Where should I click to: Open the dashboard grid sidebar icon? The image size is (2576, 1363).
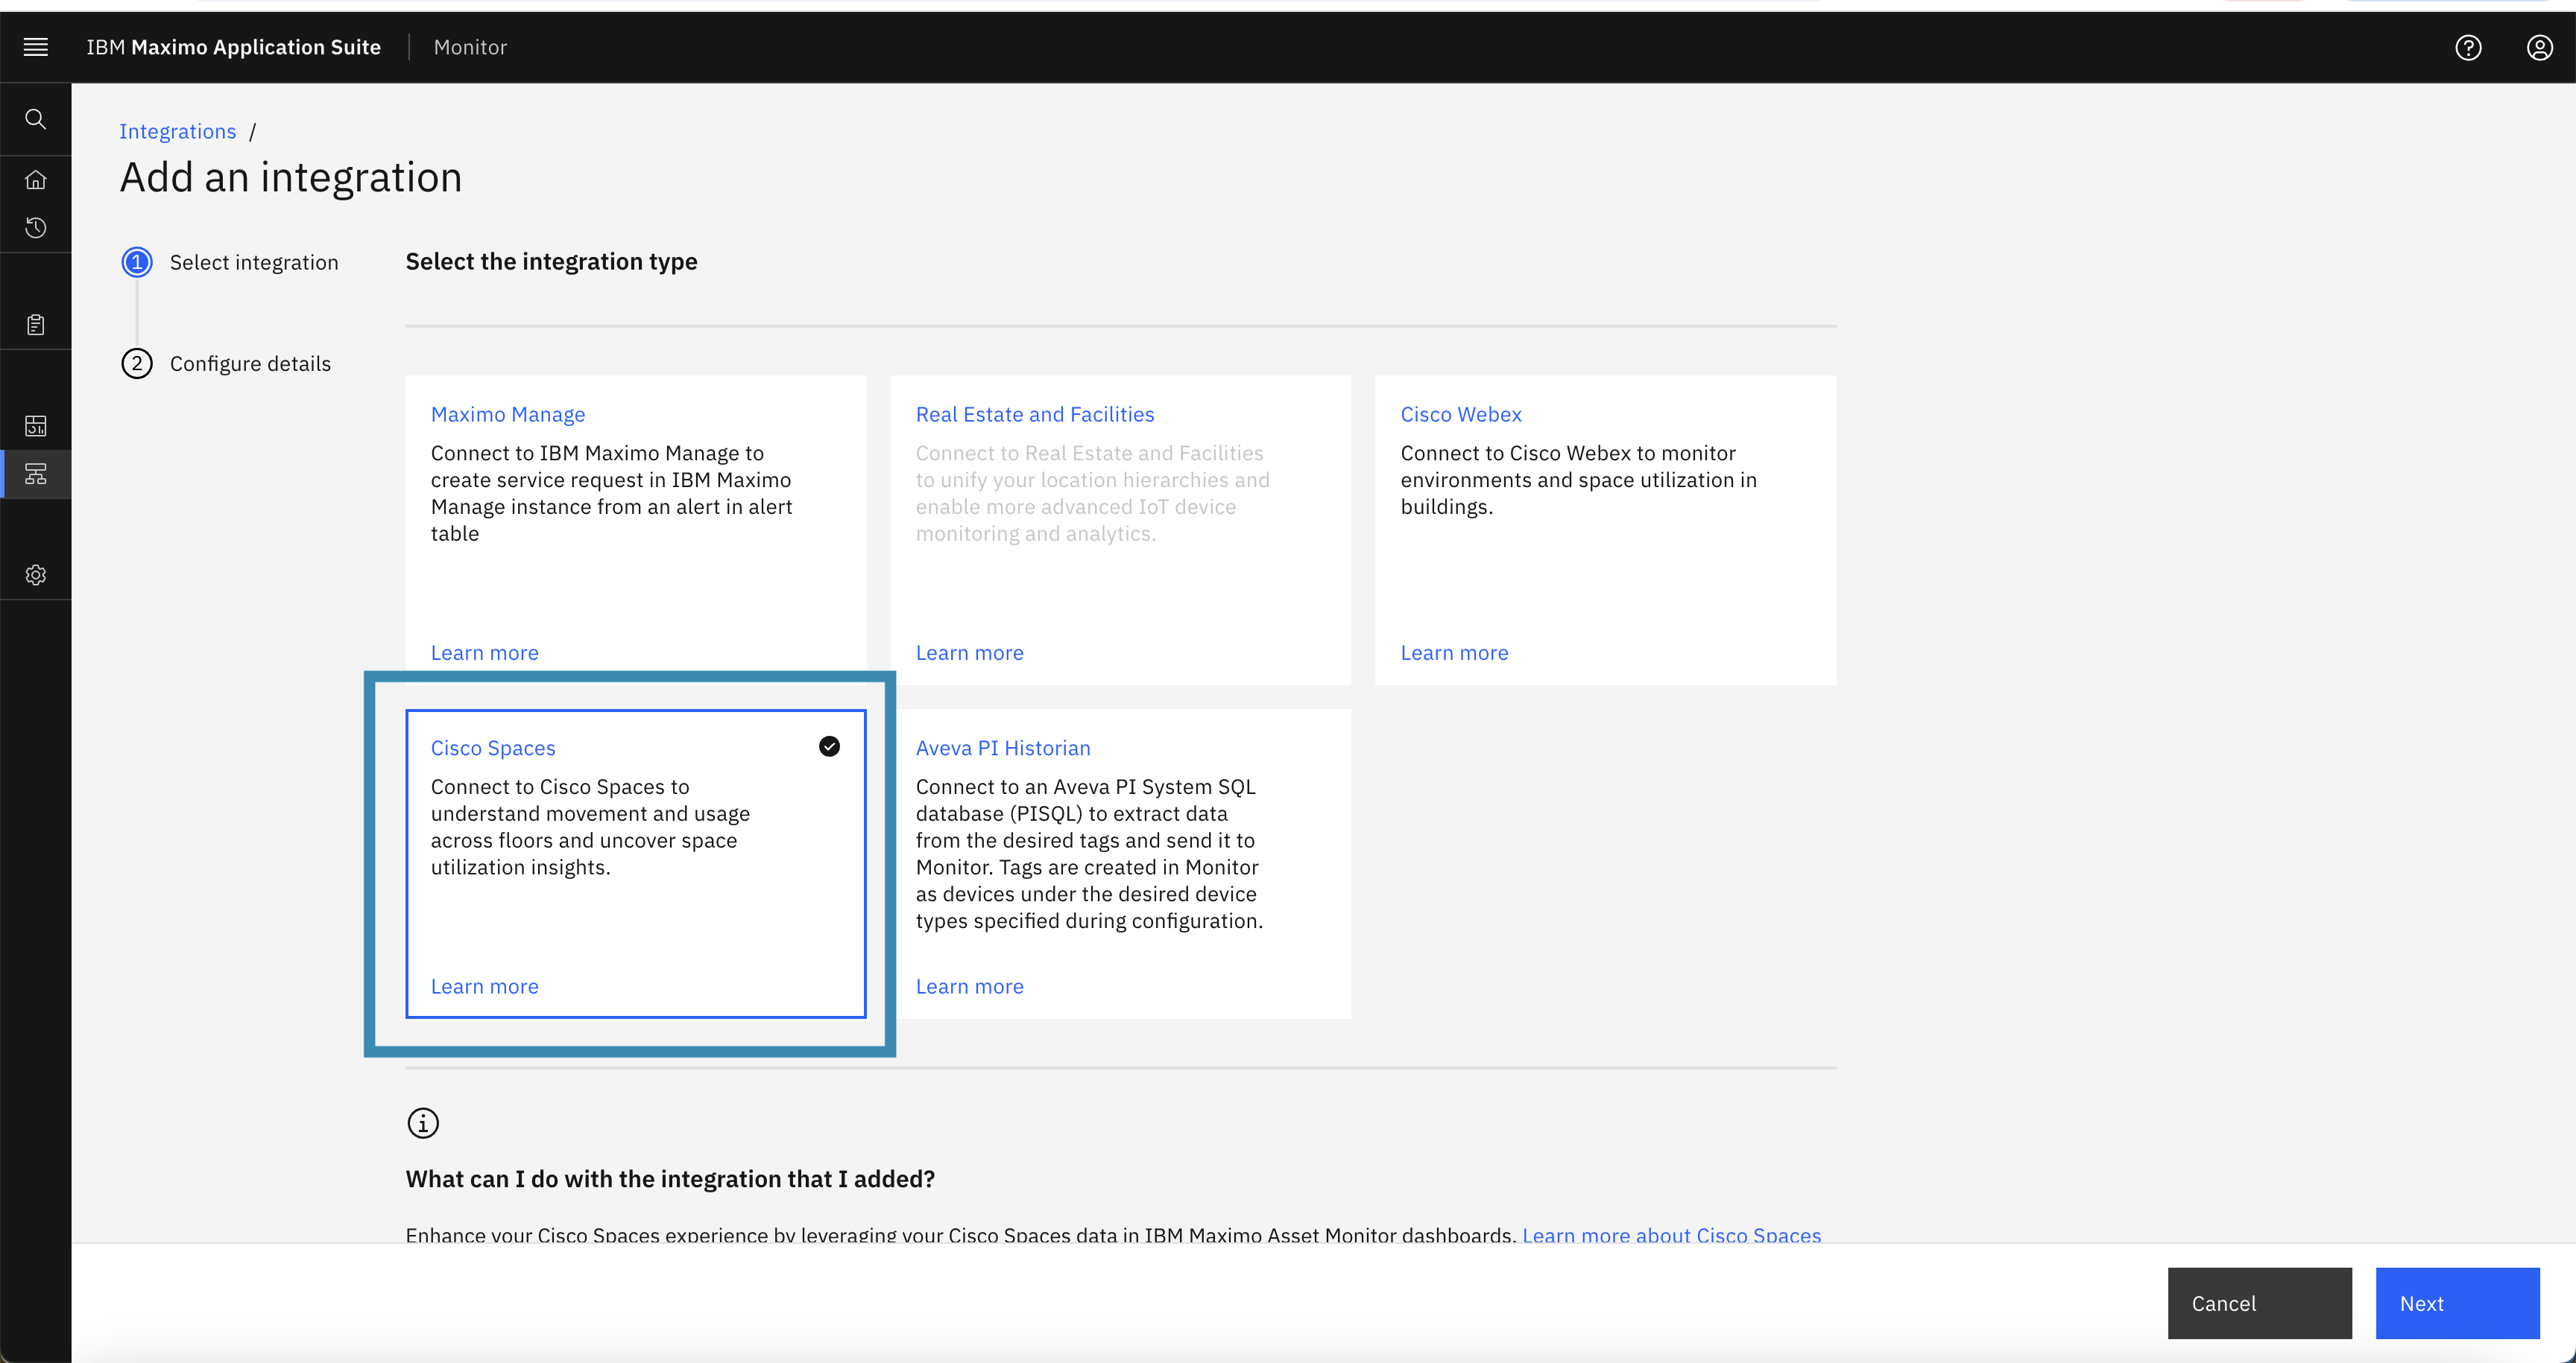(36, 426)
